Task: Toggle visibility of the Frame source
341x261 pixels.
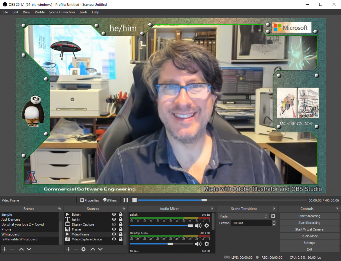Action: pos(114,229)
